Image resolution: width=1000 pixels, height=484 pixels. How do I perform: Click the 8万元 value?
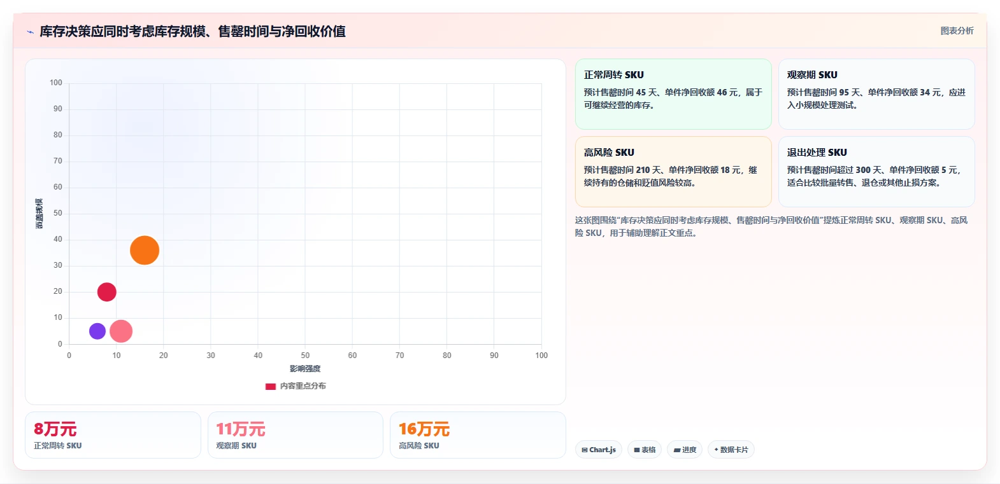point(55,429)
